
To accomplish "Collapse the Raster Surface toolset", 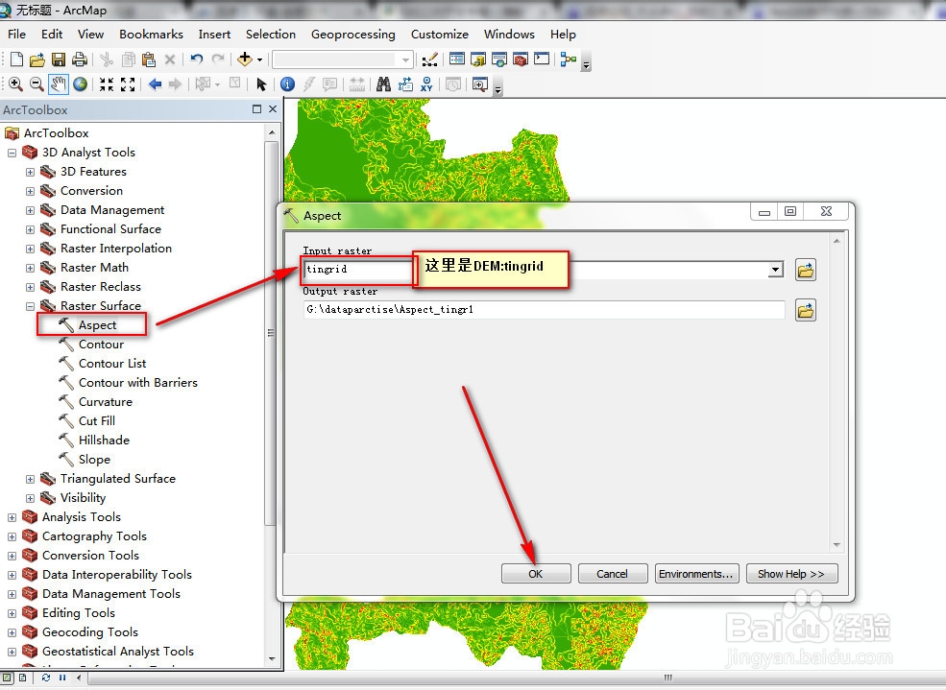I will 30,306.
